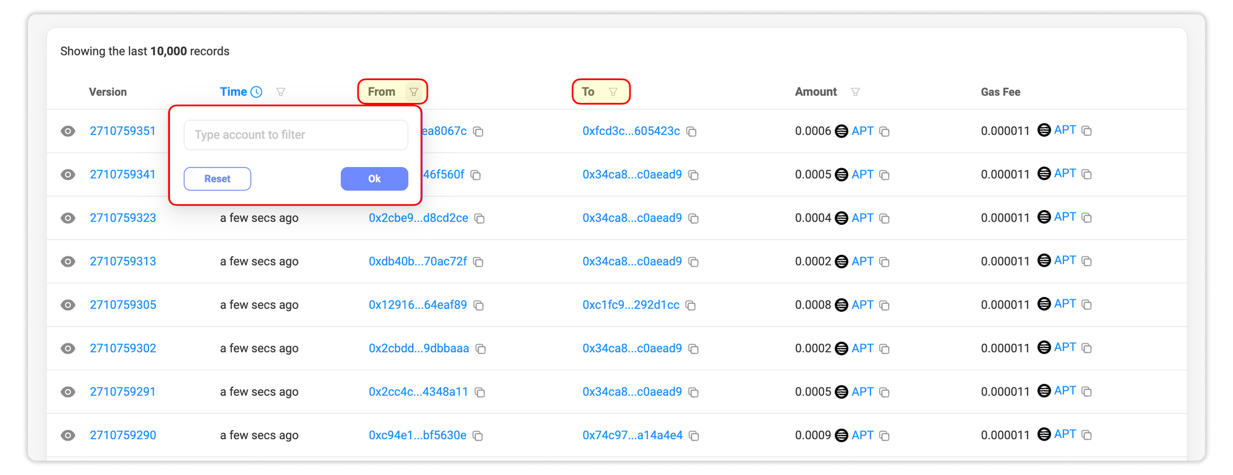Click the From column filter funnel
Viewport: 1233px width, 475px height.
point(414,92)
